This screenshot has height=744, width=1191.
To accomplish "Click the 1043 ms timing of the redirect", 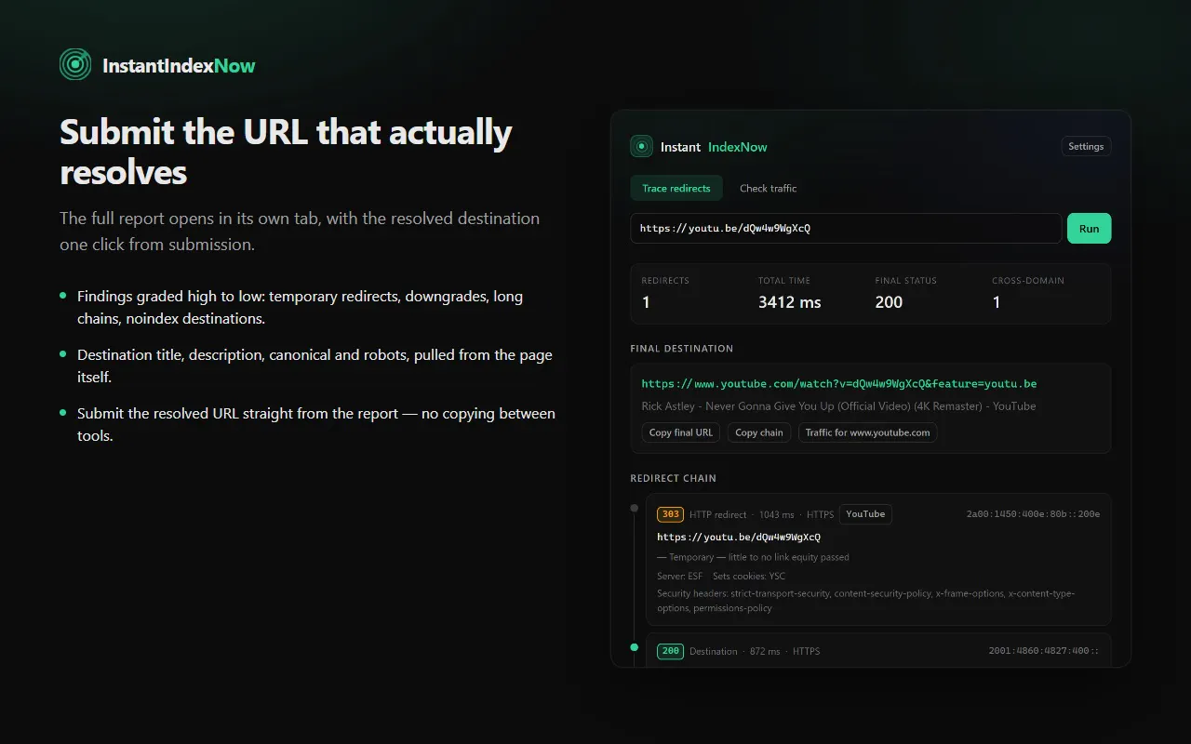I will pyautogui.click(x=777, y=514).
